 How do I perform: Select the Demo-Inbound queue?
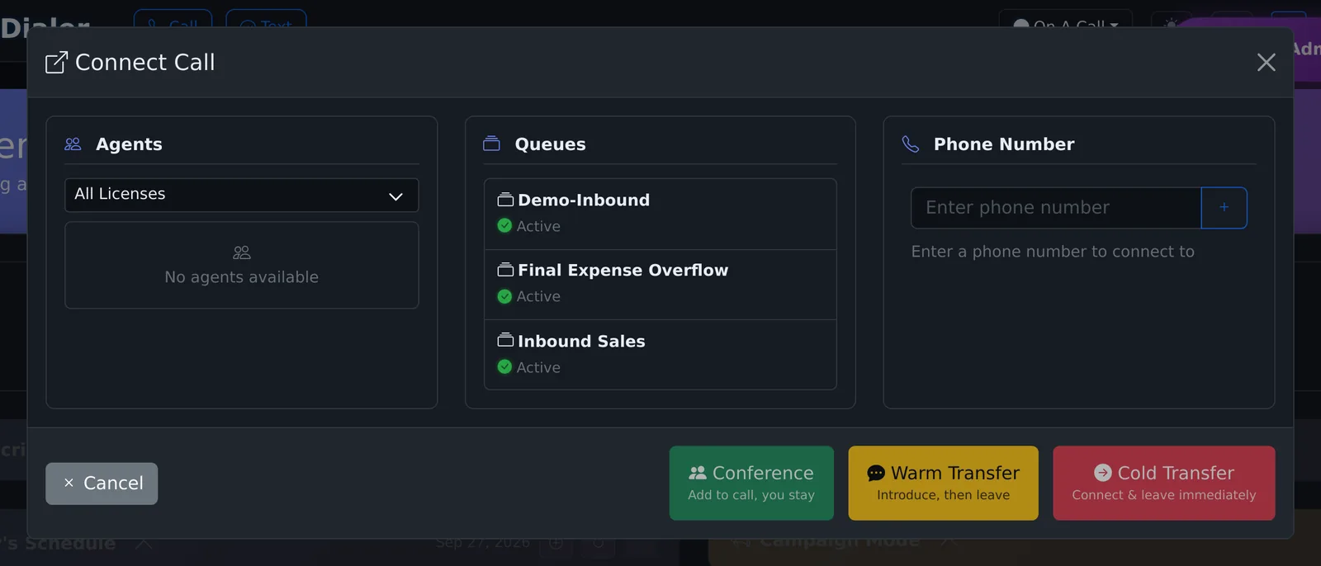660,214
